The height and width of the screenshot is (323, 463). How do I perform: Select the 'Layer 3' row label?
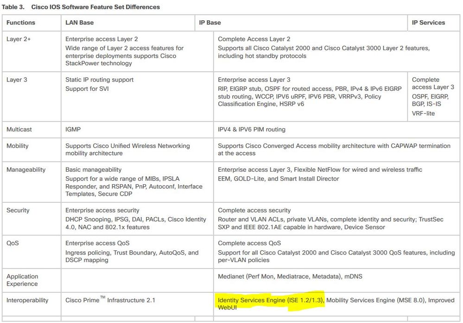click(17, 80)
